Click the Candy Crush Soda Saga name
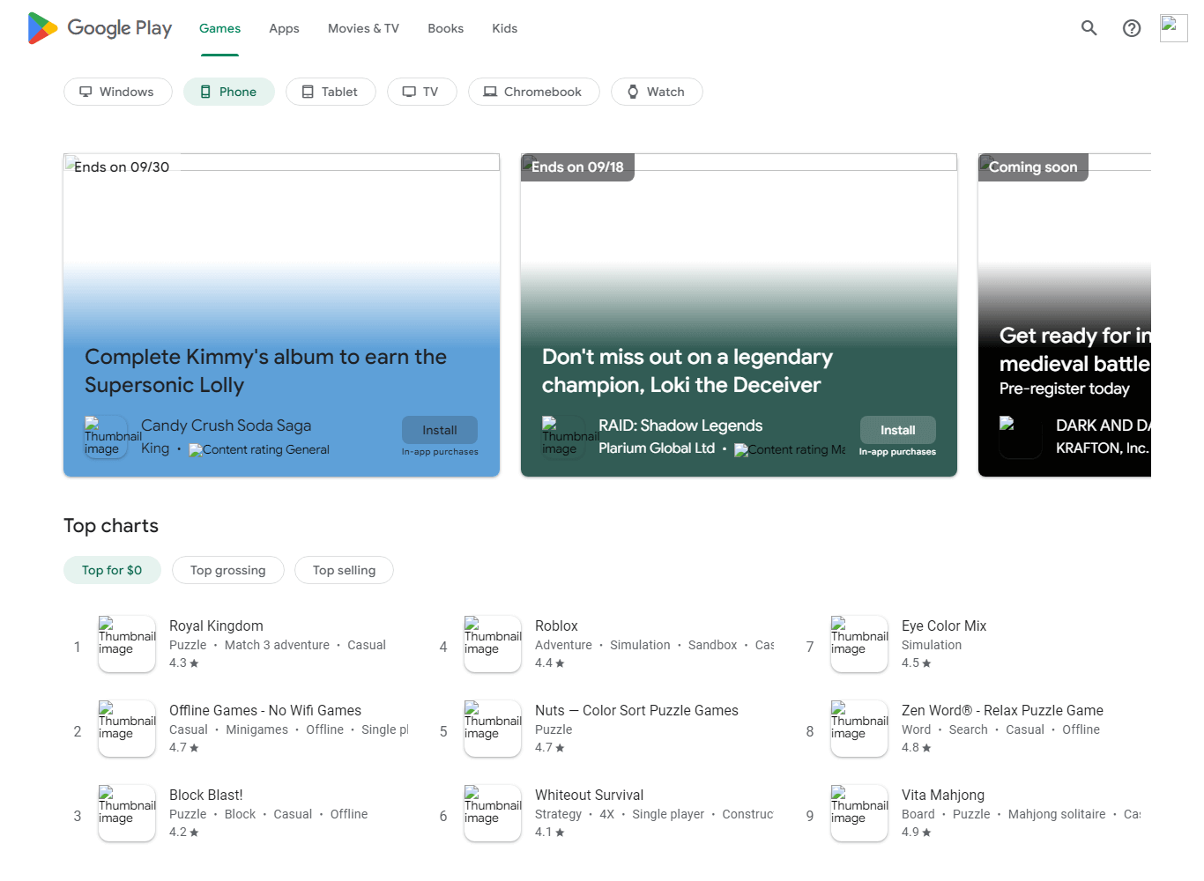Viewport: 1204px width, 881px height. pos(226,426)
